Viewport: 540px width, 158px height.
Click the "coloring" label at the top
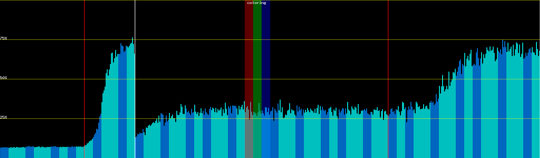[x=257, y=3]
